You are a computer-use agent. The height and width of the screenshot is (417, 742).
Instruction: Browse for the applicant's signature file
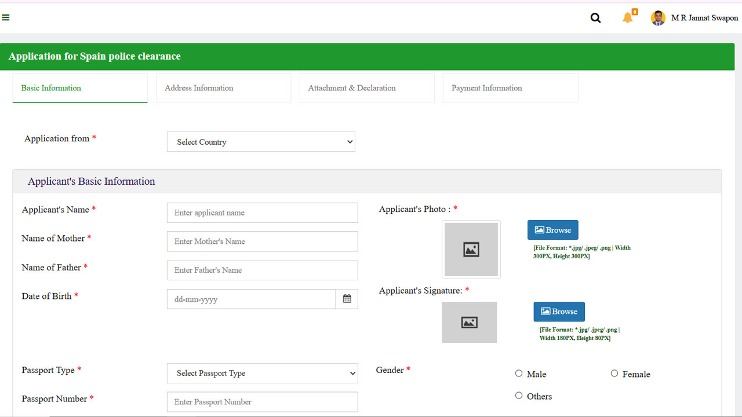559,312
